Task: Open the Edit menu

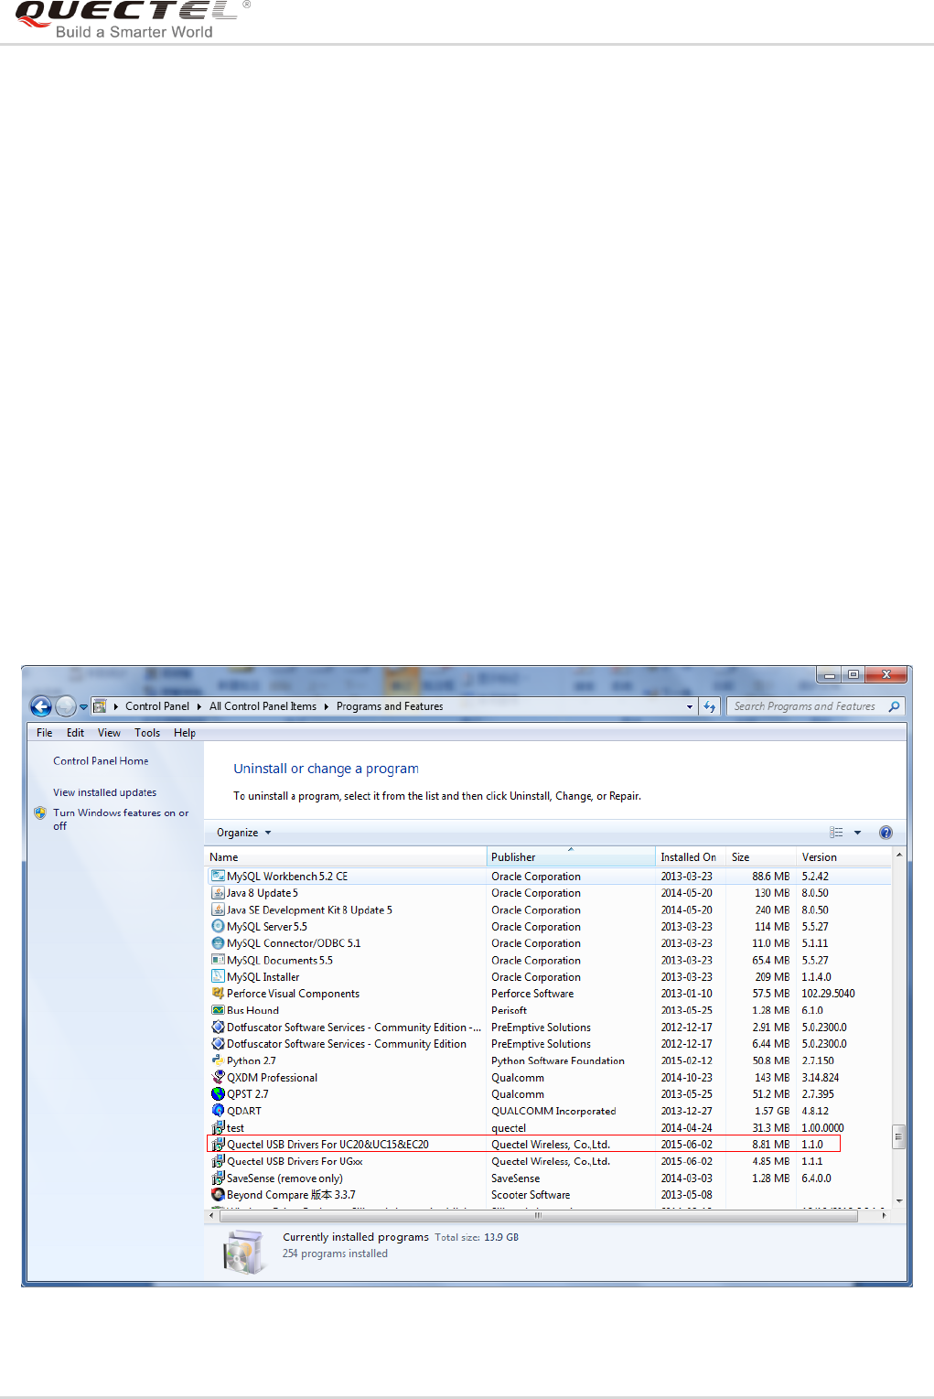Action: tap(75, 733)
